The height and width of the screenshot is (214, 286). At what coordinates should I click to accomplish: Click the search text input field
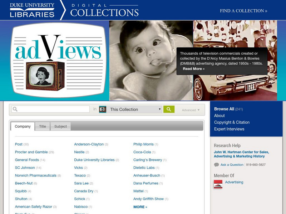tap(50, 109)
